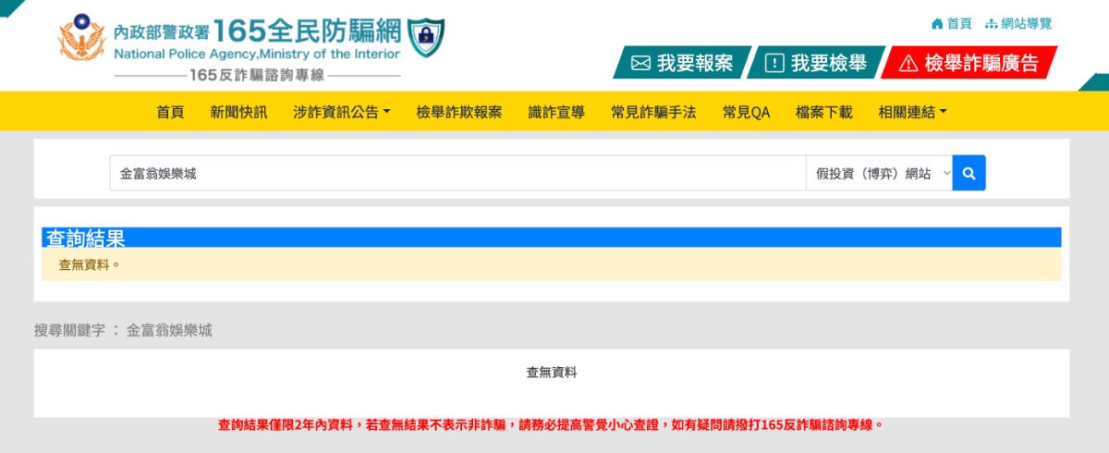Click 檔案下載 in the yellow navbar

pyautogui.click(x=823, y=112)
